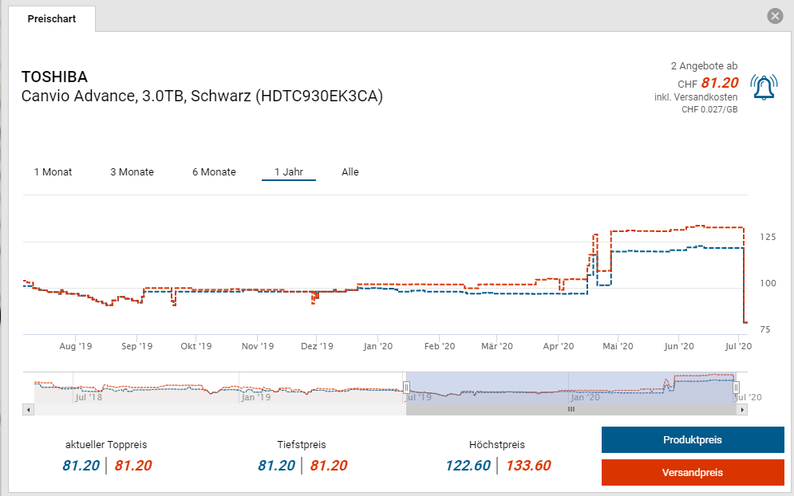
Task: Select the 1 Jahr range option
Action: 288,172
